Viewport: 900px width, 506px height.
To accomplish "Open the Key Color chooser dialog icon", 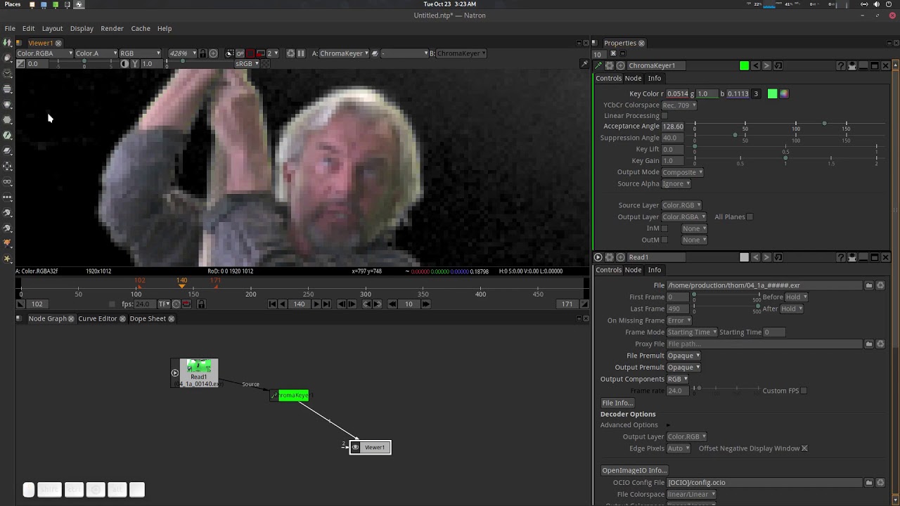I will pos(784,93).
